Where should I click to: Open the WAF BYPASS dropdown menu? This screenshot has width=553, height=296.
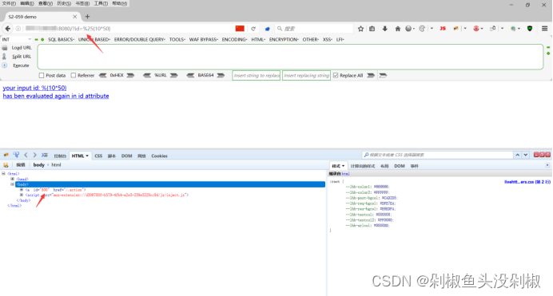point(204,39)
